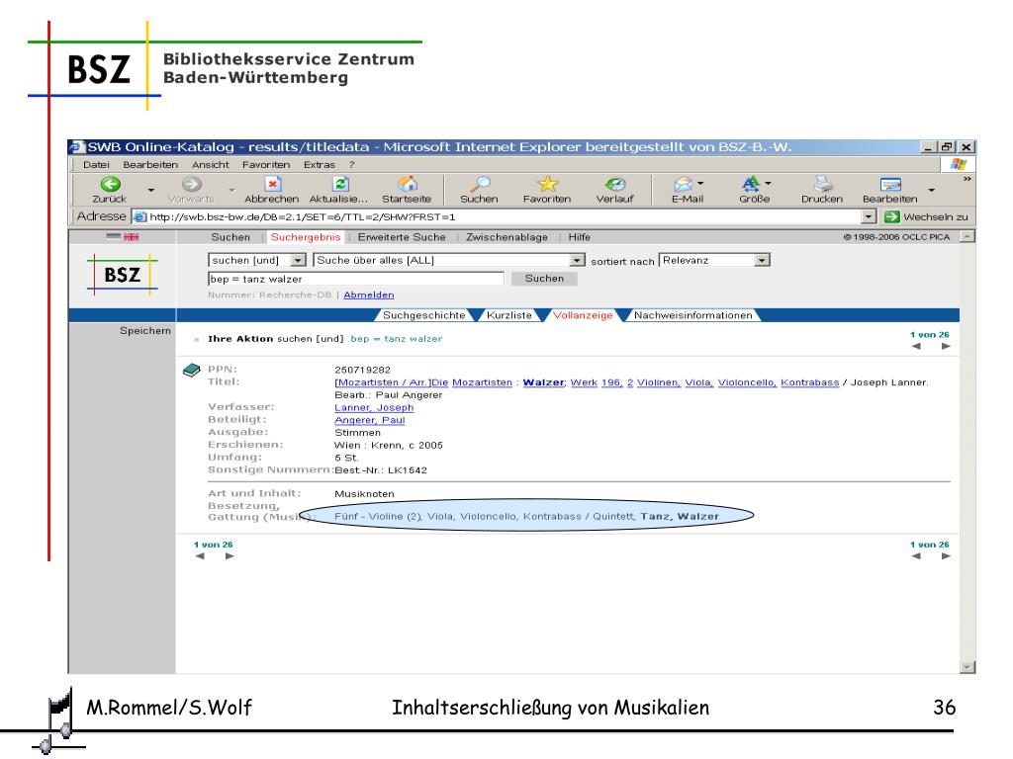This screenshot has width=1013, height=759.
Task: Open the Ansicht menu
Action: point(211,165)
